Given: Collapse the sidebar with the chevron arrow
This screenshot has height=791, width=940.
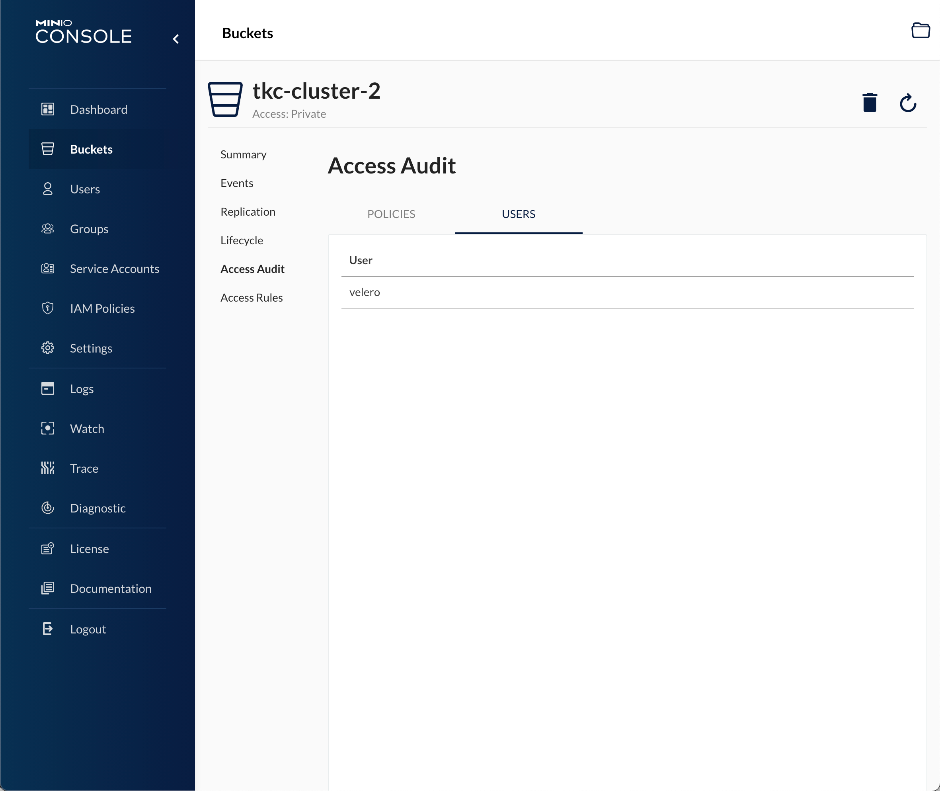Looking at the screenshot, I should [176, 39].
